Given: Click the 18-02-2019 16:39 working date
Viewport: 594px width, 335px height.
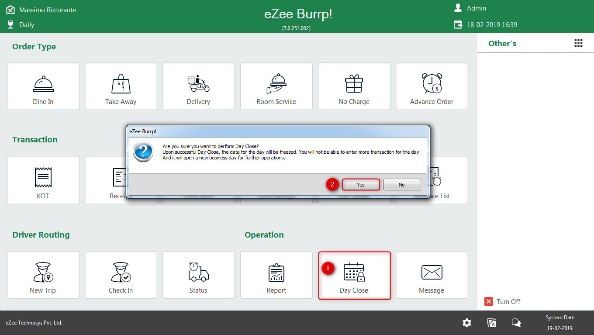Looking at the screenshot, I should 492,25.
